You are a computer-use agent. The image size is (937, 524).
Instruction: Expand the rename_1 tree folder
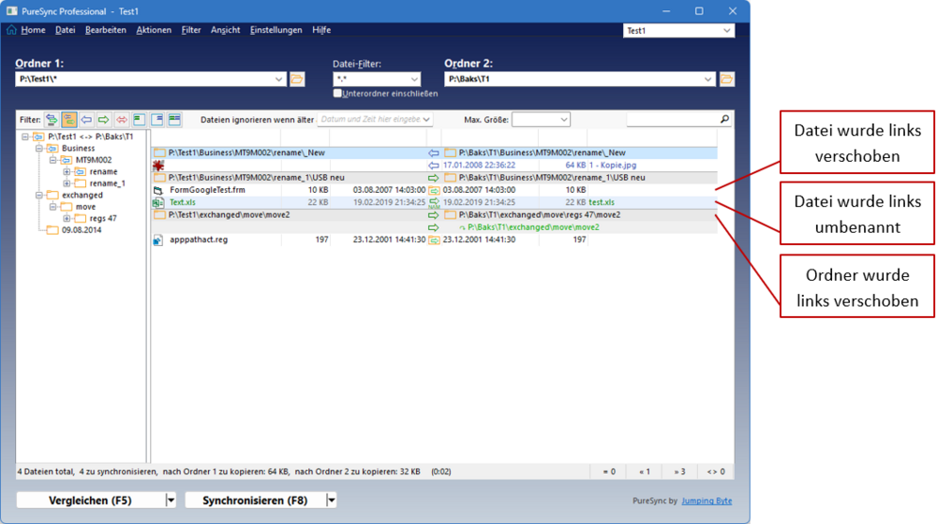coord(67,183)
